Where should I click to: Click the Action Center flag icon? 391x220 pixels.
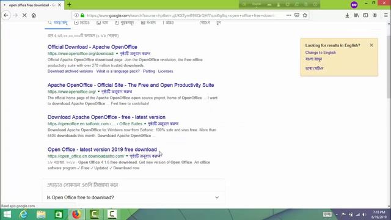point(343,215)
